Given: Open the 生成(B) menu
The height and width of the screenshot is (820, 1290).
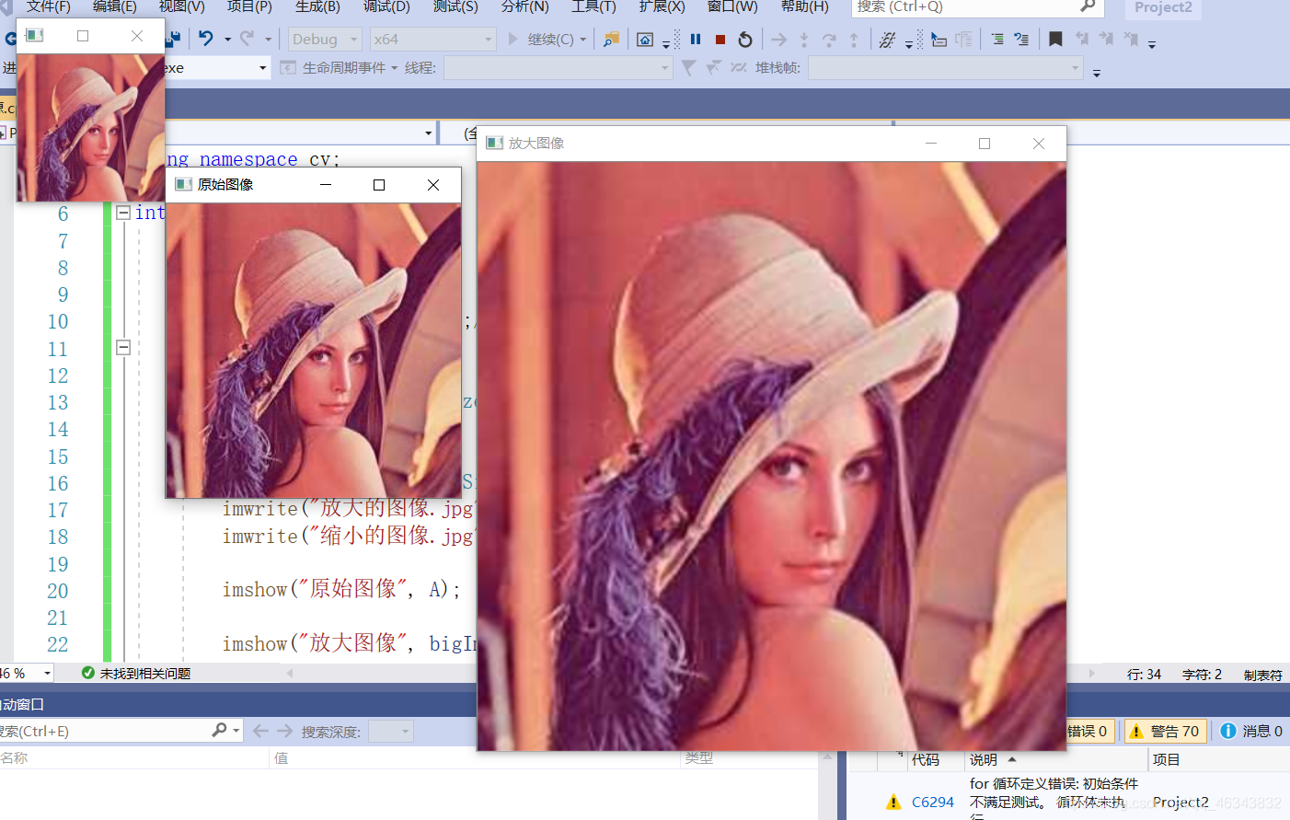Looking at the screenshot, I should pos(317,6).
